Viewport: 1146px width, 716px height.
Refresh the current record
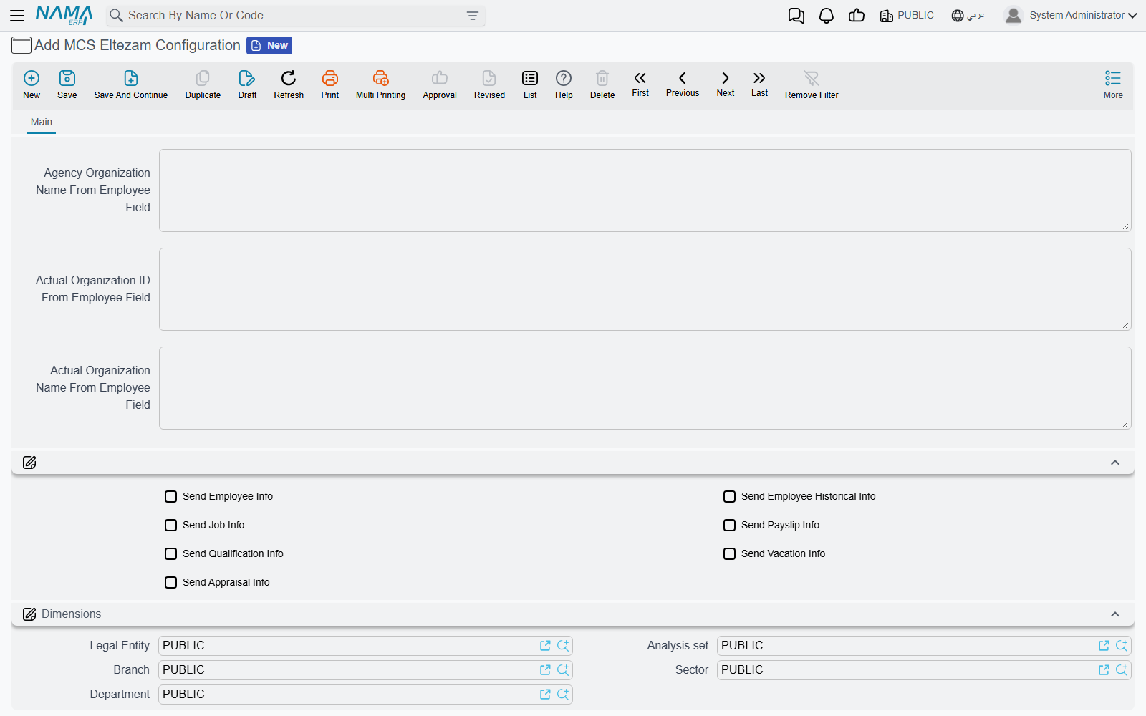pyautogui.click(x=289, y=84)
